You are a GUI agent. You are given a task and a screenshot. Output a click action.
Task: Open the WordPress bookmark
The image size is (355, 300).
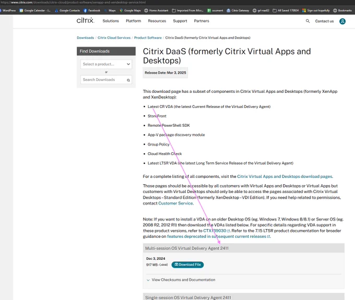point(8,10)
